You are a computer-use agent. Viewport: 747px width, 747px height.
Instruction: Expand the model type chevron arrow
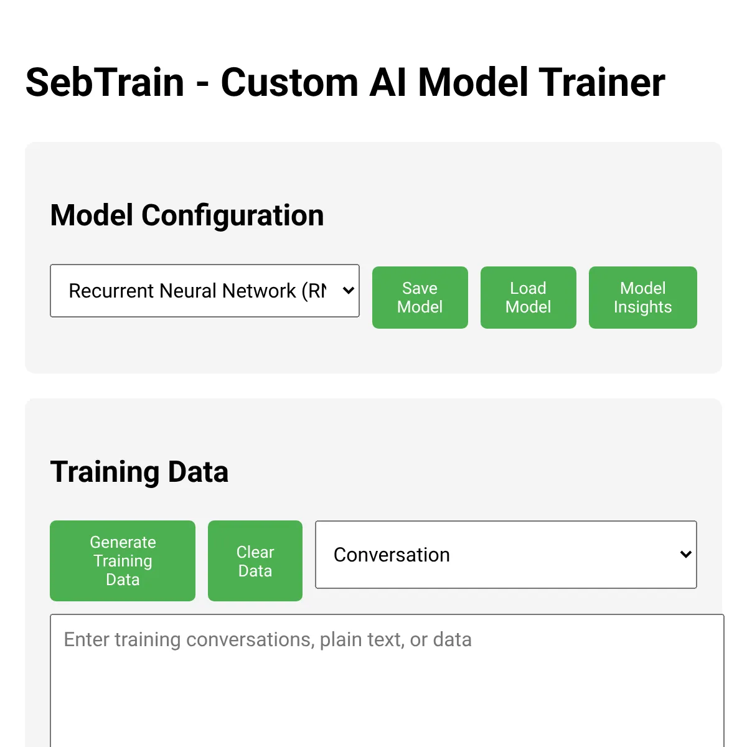pos(349,291)
